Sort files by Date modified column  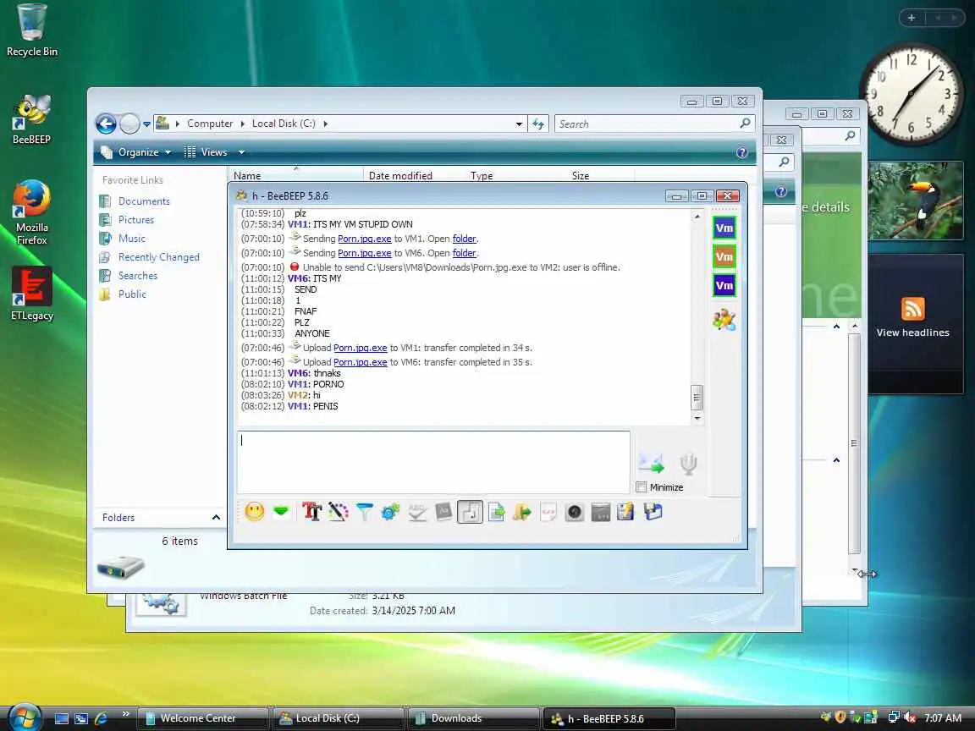414,175
